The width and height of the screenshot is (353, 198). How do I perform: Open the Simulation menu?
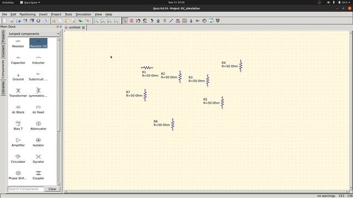(x=83, y=14)
